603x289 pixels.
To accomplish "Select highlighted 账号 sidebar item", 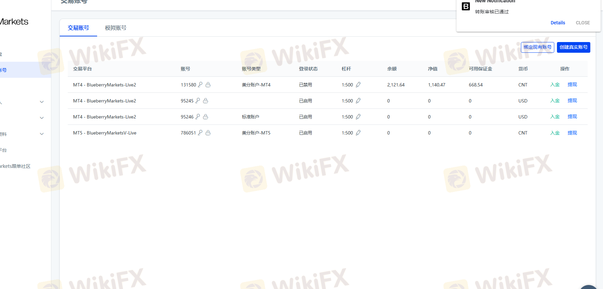I will [x=25, y=70].
